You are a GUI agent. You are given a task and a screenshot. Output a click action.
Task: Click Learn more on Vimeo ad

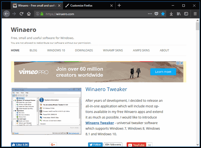(x=163, y=72)
